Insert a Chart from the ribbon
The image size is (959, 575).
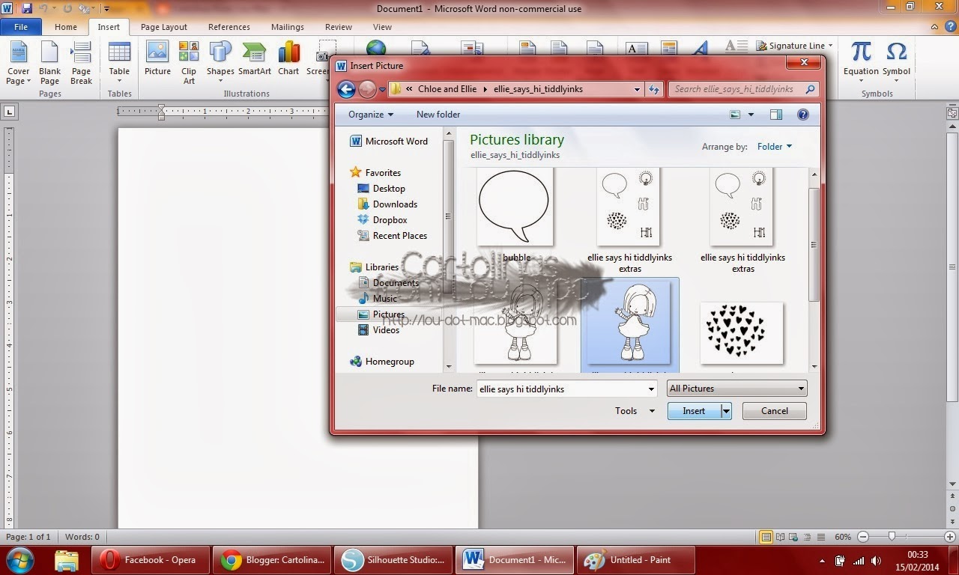288,58
